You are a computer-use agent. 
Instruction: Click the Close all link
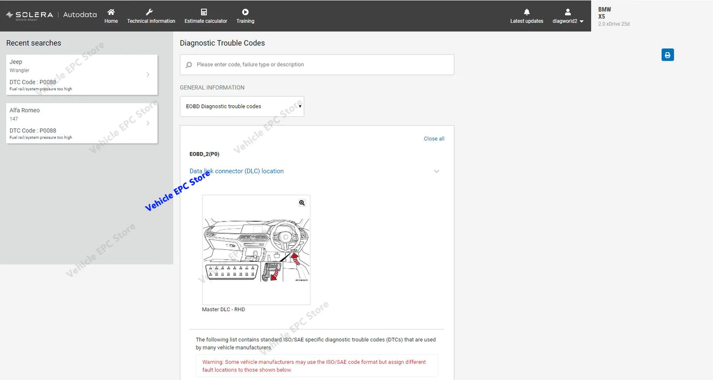(434, 139)
